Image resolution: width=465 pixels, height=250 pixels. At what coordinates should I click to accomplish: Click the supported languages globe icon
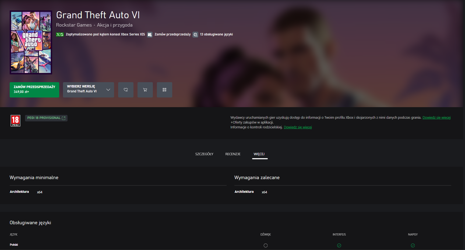[x=195, y=35]
